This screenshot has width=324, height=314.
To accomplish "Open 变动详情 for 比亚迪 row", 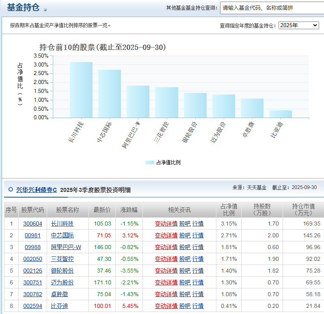I will click(166, 306).
